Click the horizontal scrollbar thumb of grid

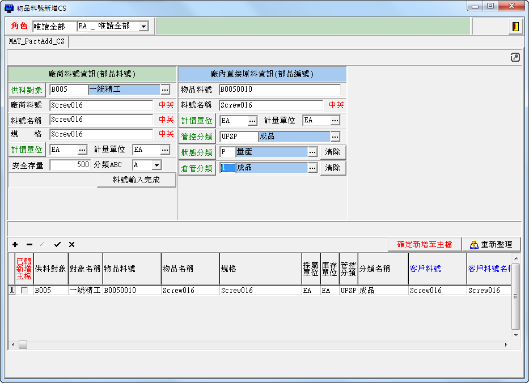coord(23,344)
